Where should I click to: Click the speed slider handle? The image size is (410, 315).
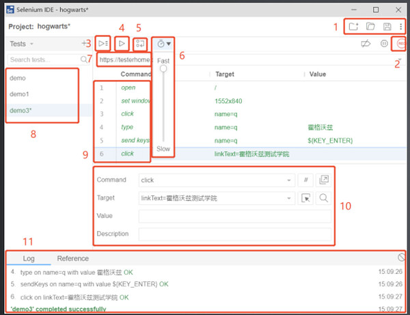point(163,68)
